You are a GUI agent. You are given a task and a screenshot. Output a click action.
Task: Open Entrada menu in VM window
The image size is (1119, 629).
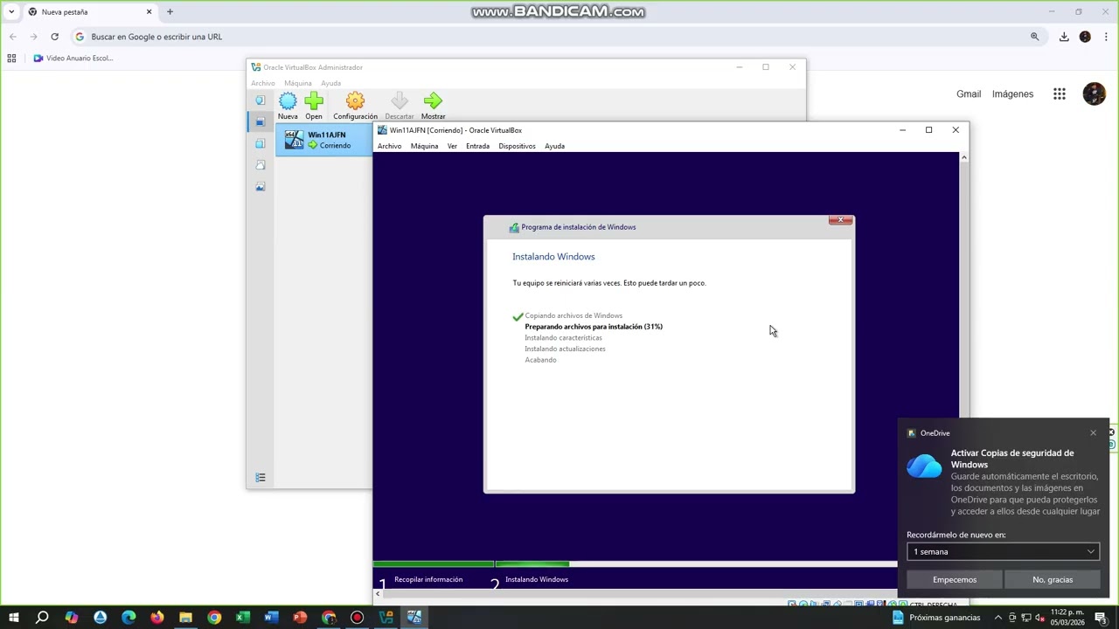tap(477, 146)
